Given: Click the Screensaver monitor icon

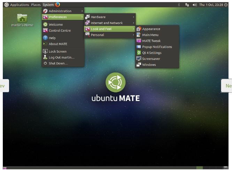Looking at the screenshot, I should [x=139, y=59].
